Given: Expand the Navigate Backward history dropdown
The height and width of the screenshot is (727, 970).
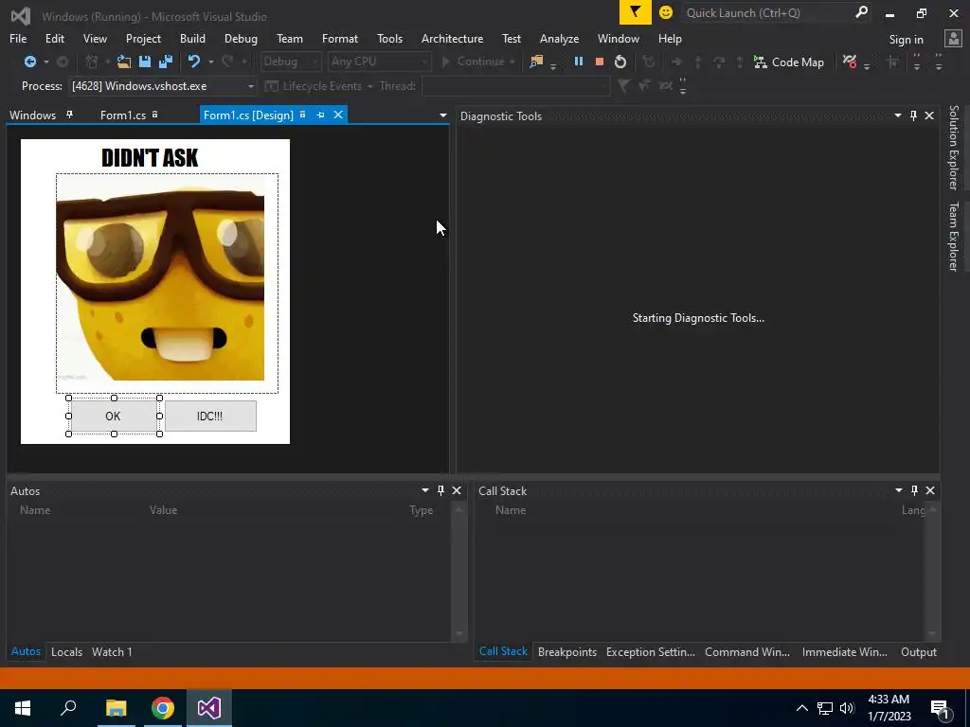Looking at the screenshot, I should [45, 62].
